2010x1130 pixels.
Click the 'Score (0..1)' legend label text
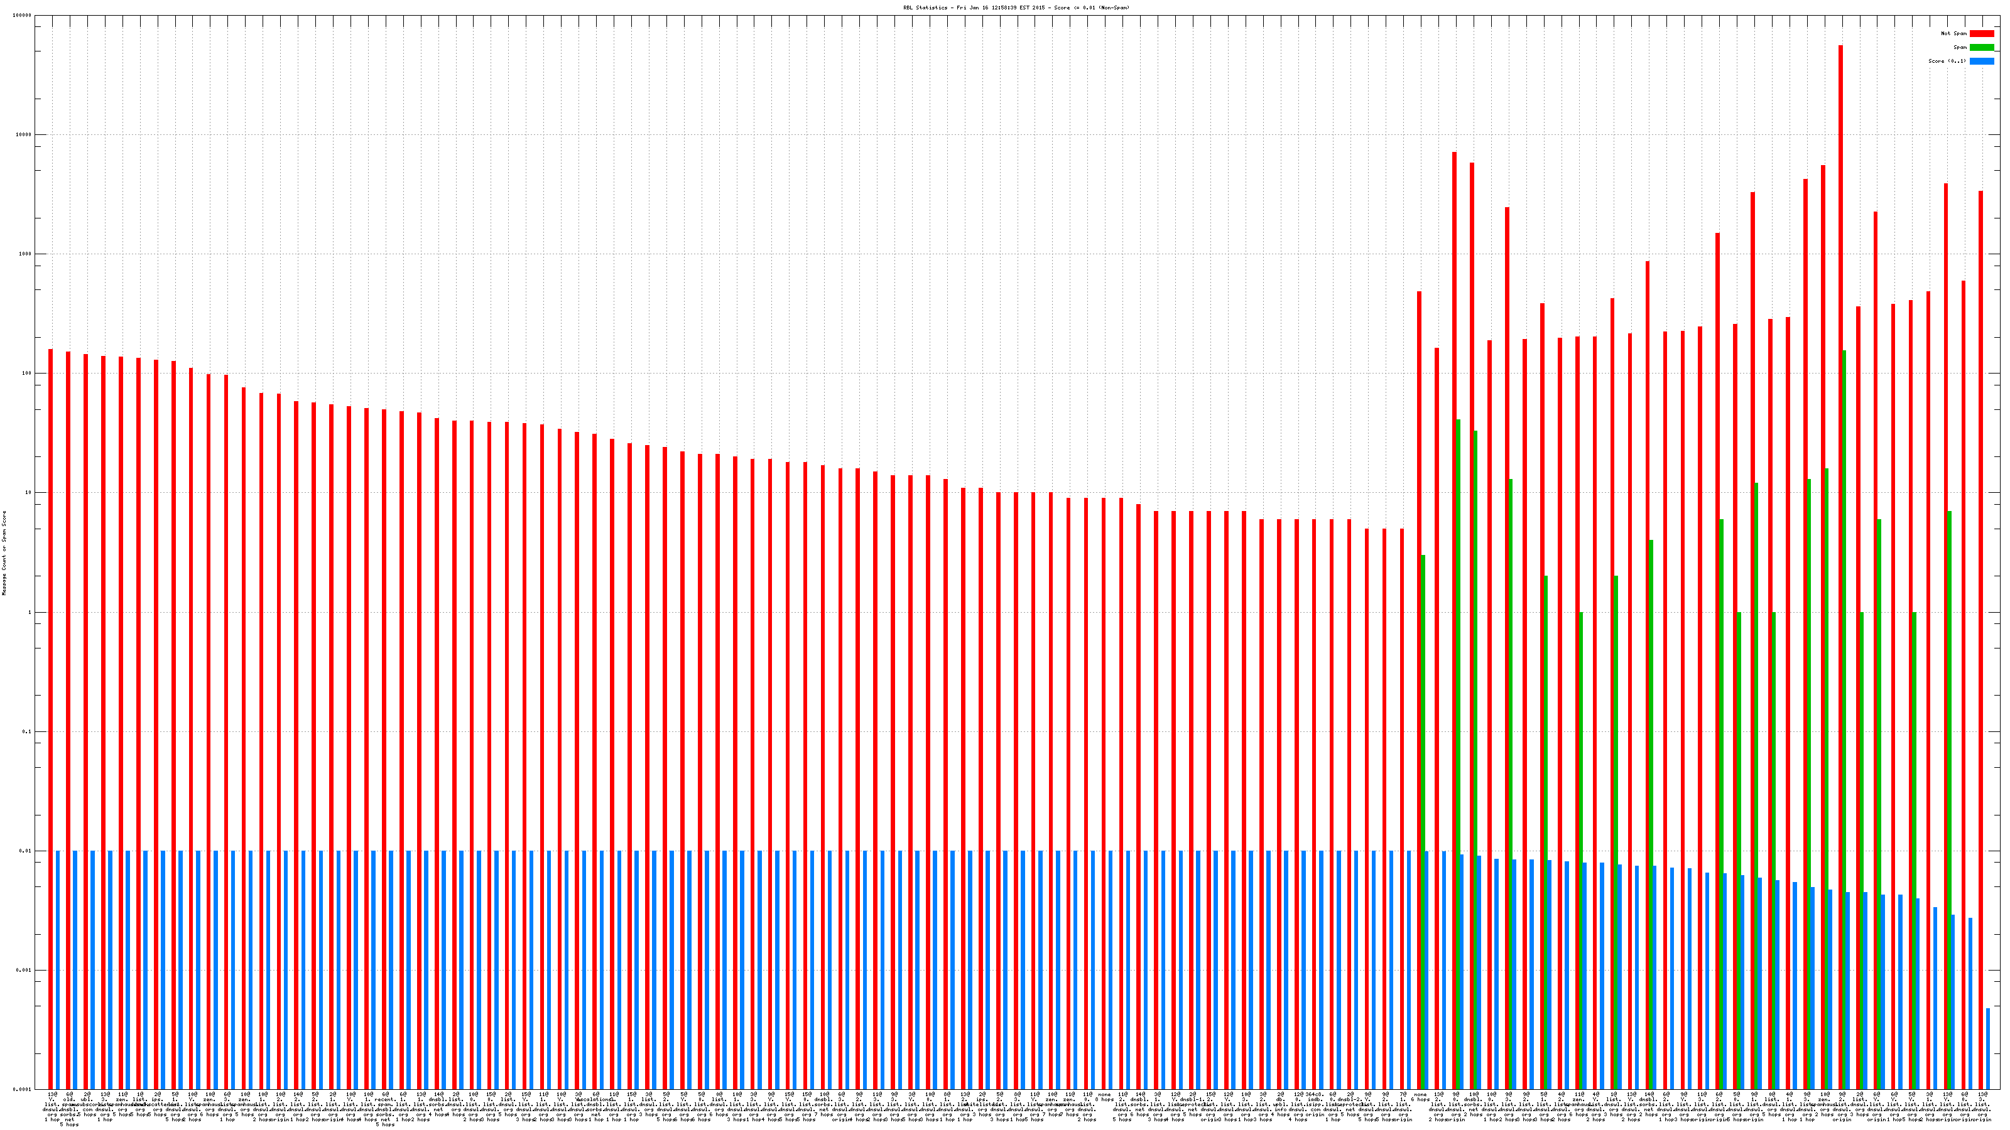[1947, 61]
